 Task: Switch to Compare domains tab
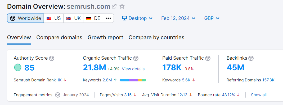click(x=59, y=38)
